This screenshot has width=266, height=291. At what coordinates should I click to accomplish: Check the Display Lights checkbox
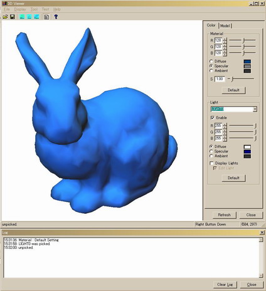tap(211, 163)
